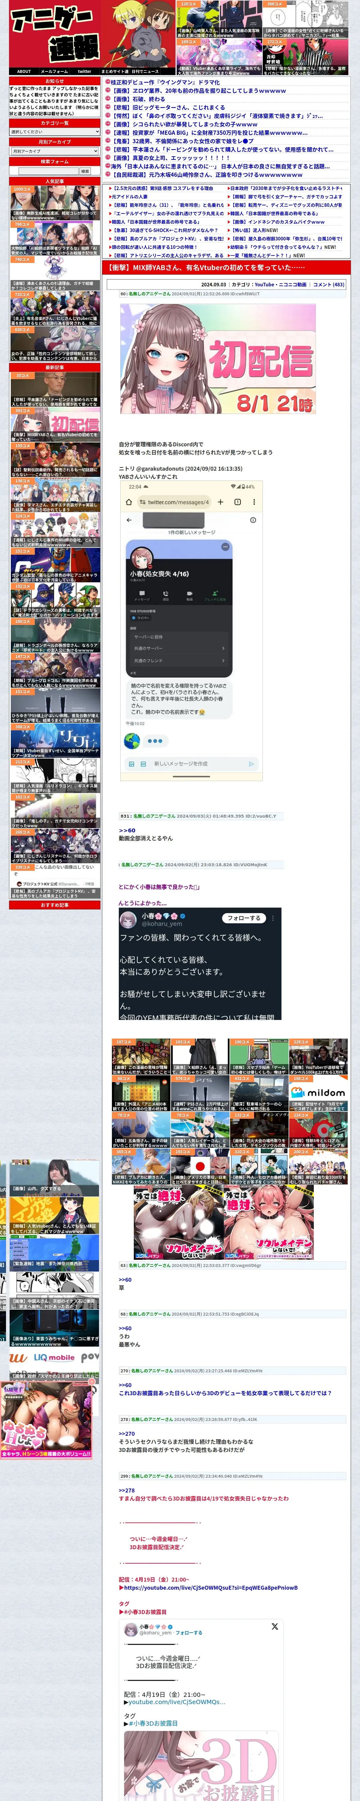
Task: Open the 366コメ top thumbnail article
Action: coord(305,19)
